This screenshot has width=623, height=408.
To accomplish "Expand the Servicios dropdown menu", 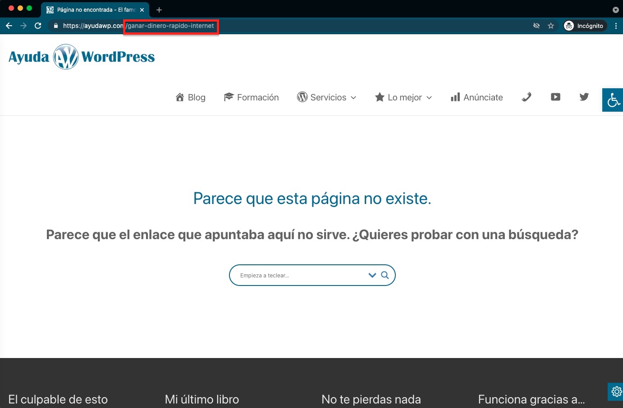I will (327, 97).
